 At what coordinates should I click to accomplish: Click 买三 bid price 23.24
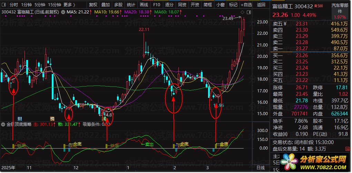click(302, 68)
